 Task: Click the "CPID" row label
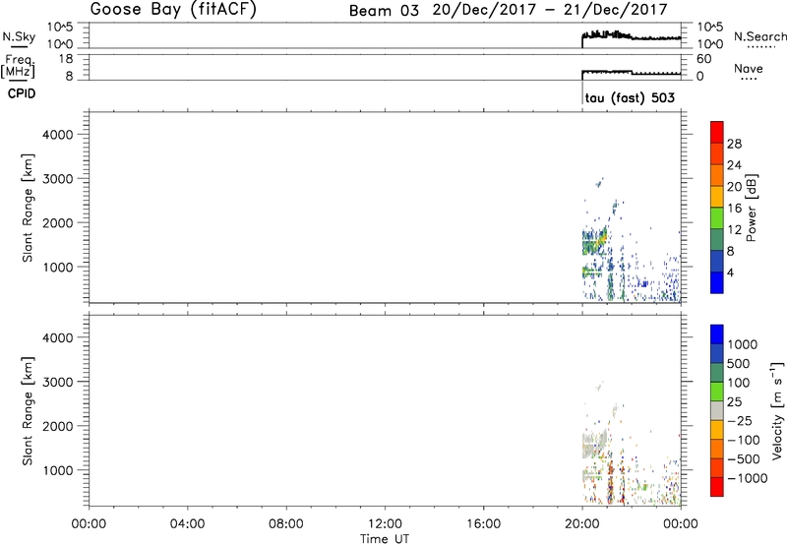[22, 93]
